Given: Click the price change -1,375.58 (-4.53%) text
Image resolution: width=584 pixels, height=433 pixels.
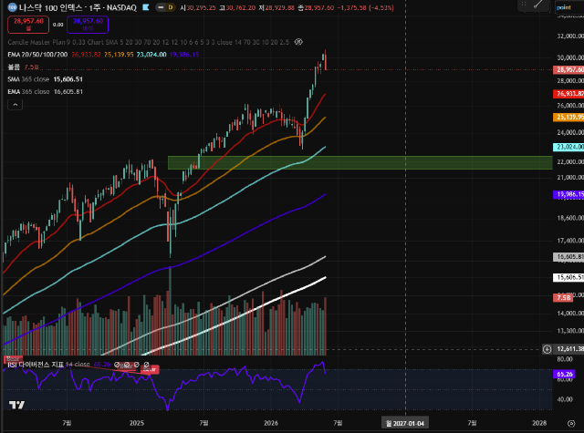Looking at the screenshot, I should pyautogui.click(x=365, y=7).
